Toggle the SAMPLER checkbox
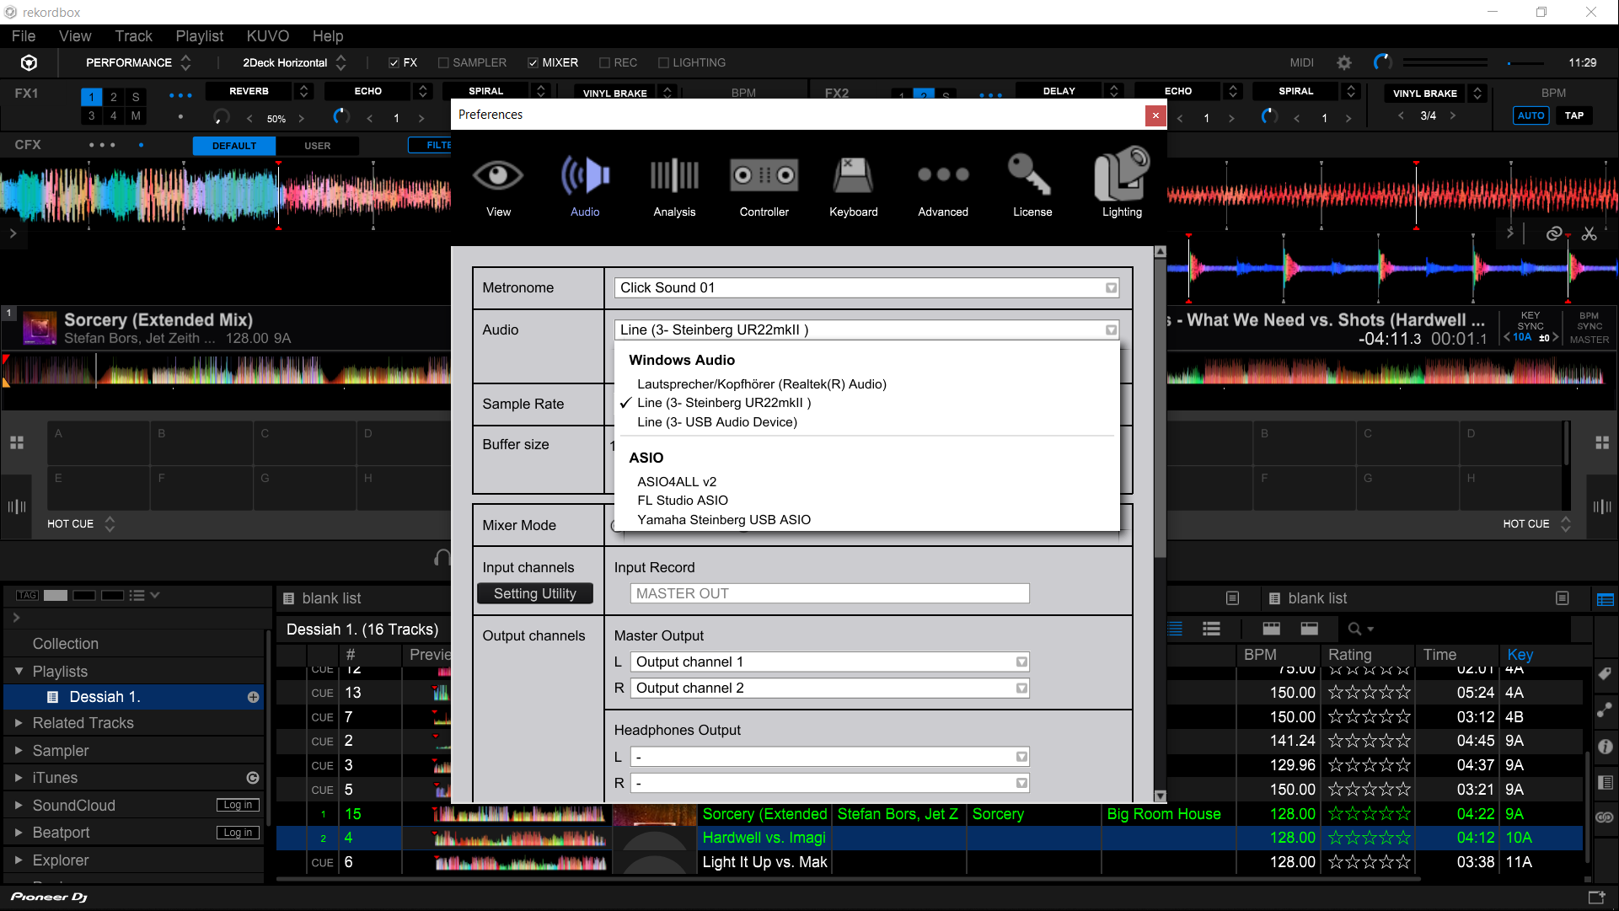 click(443, 62)
